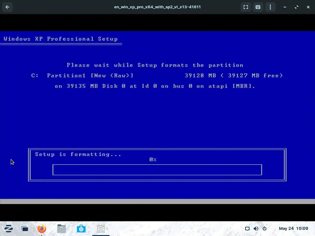This screenshot has height=236, width=315.
Task: Click the window title en_win_xp_pro_x64
Action: click(x=157, y=7)
